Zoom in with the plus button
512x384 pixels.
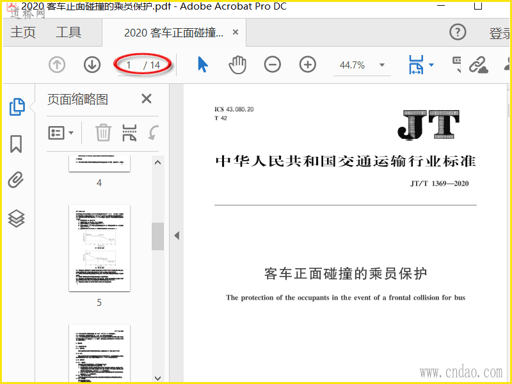308,65
